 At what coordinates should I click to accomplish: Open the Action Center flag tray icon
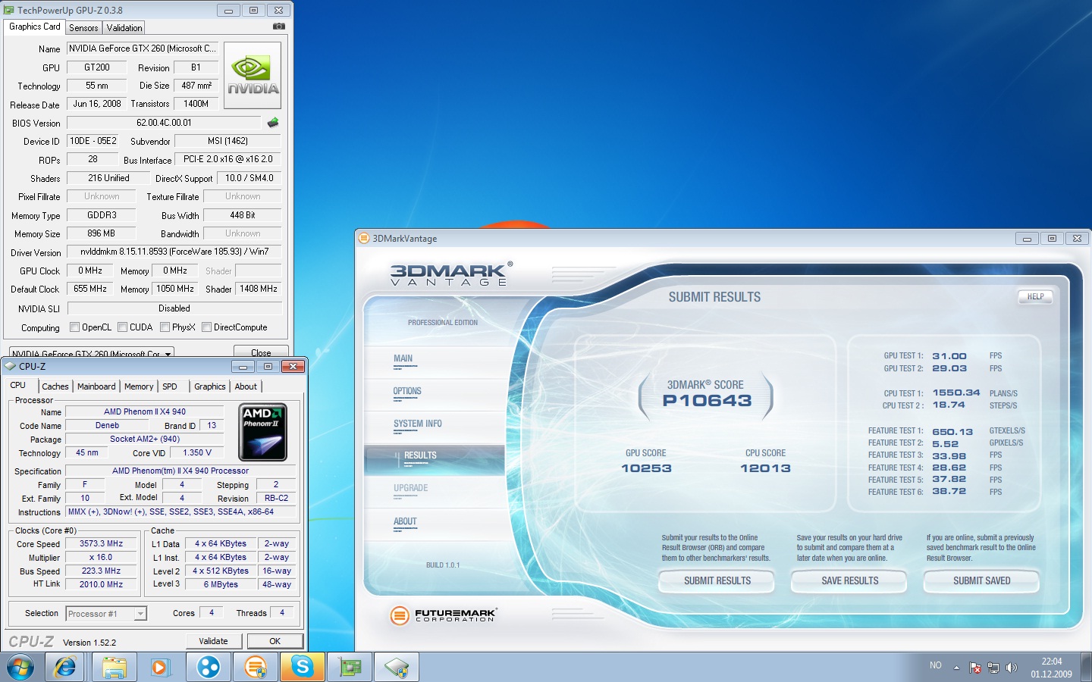(x=975, y=668)
